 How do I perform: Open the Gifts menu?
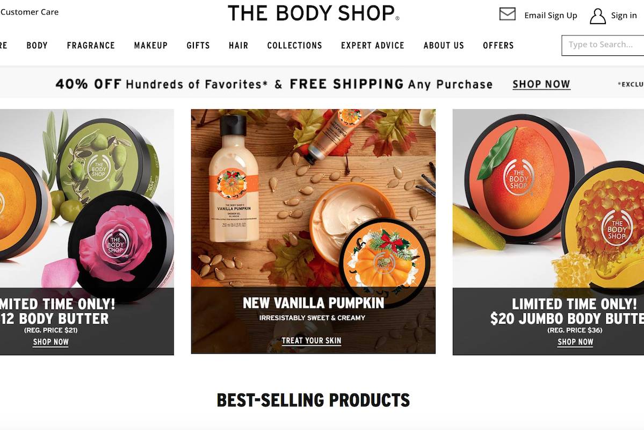(198, 45)
